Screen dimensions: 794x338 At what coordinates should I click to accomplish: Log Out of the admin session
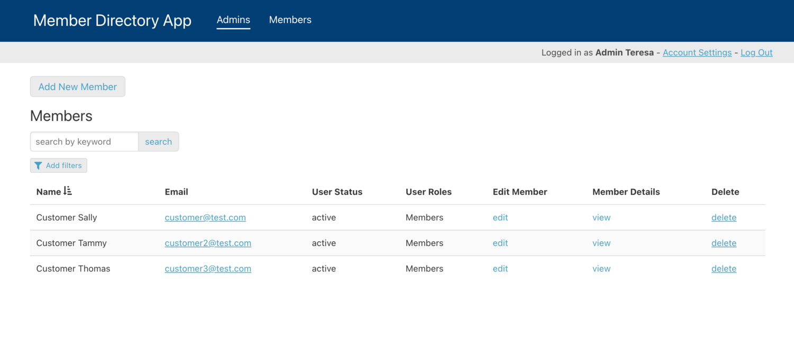click(x=756, y=52)
